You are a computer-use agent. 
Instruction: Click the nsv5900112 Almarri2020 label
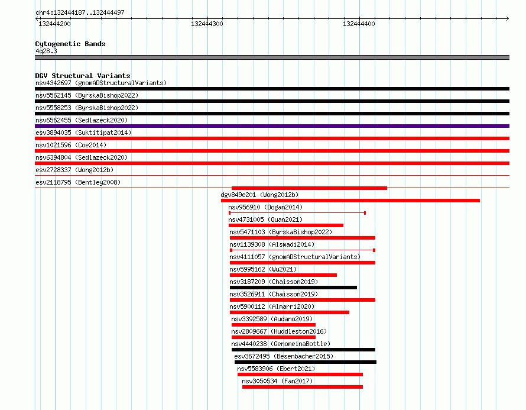click(272, 306)
